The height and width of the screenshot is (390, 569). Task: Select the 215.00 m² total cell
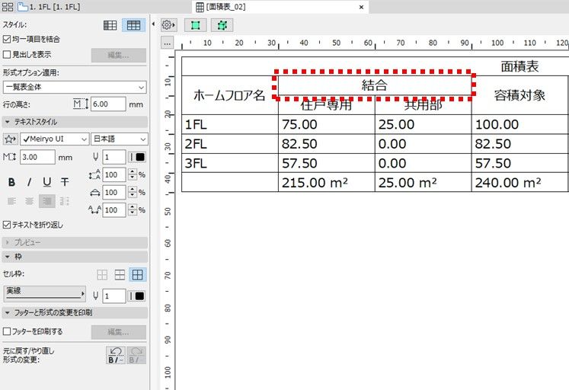(326, 183)
